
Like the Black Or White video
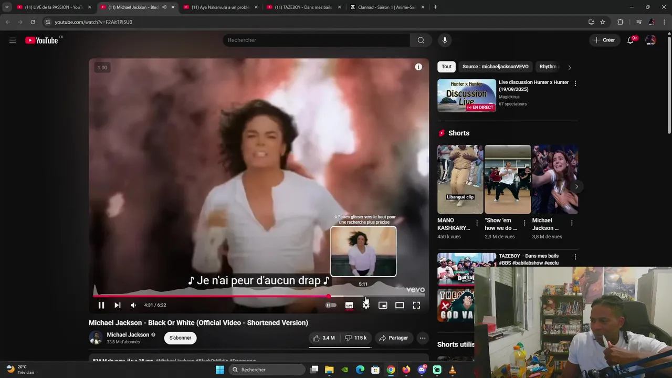(324, 338)
